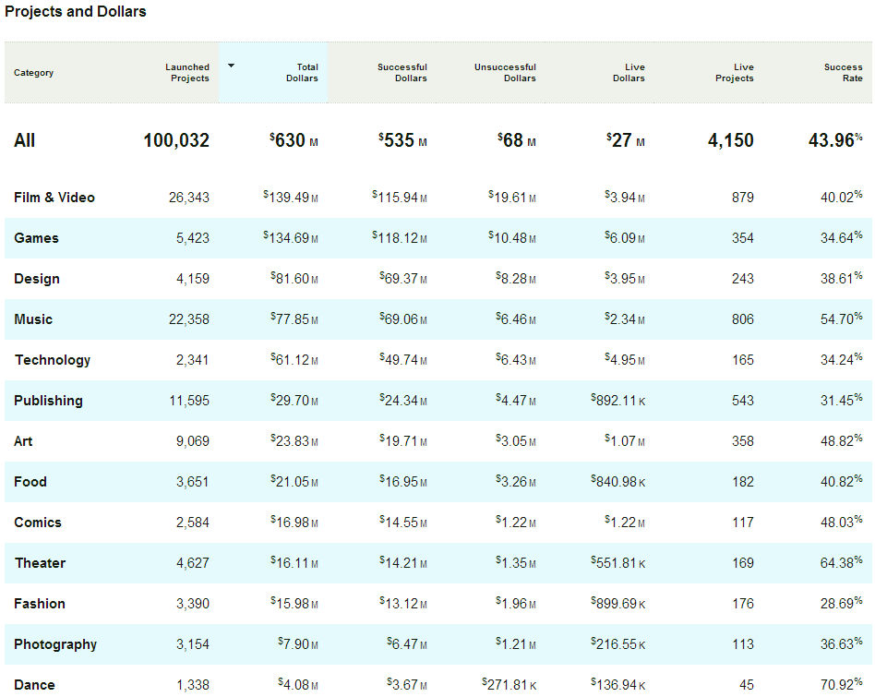Click the $68 M unsuccessful dollars total
This screenshot has height=697, width=875.
[517, 140]
